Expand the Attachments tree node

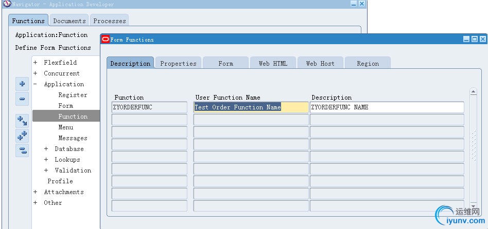tap(35, 192)
